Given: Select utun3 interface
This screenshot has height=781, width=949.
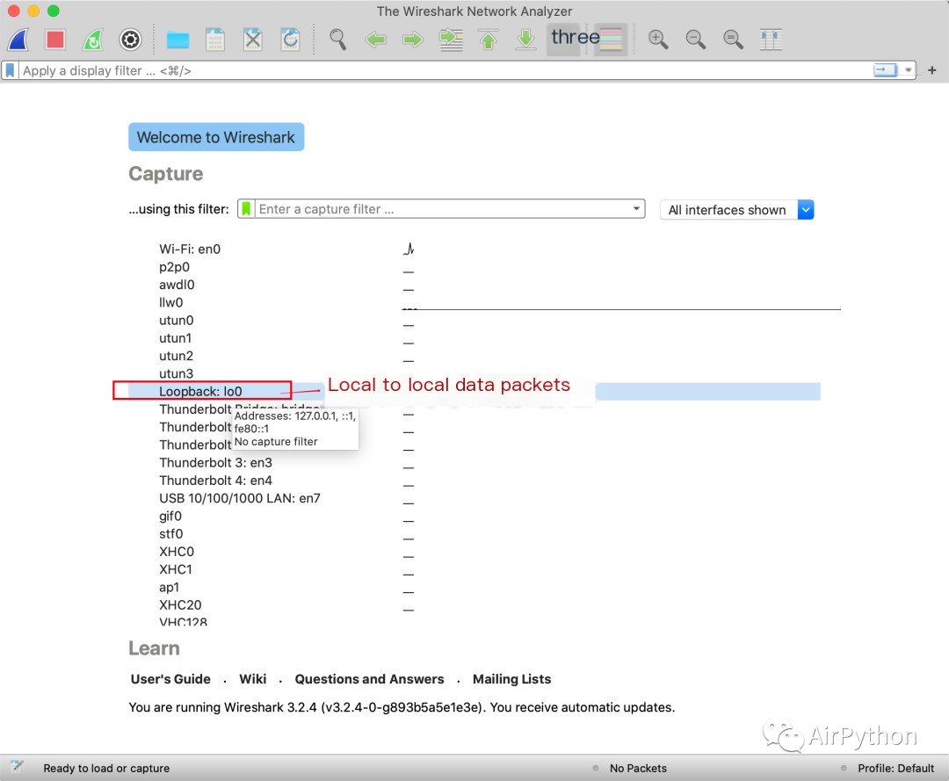Looking at the screenshot, I should pyautogui.click(x=176, y=374).
